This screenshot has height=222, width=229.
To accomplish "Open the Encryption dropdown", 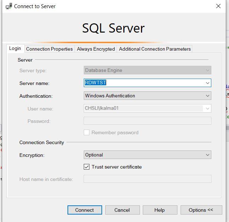I will click(147, 155).
